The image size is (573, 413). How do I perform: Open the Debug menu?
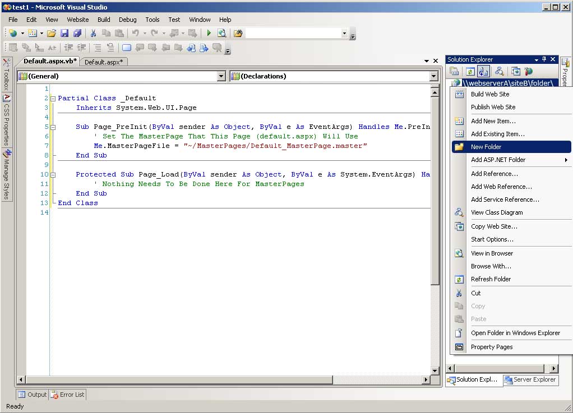pyautogui.click(x=127, y=20)
